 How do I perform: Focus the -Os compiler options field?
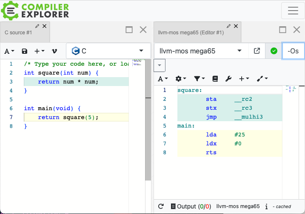tap(293, 51)
